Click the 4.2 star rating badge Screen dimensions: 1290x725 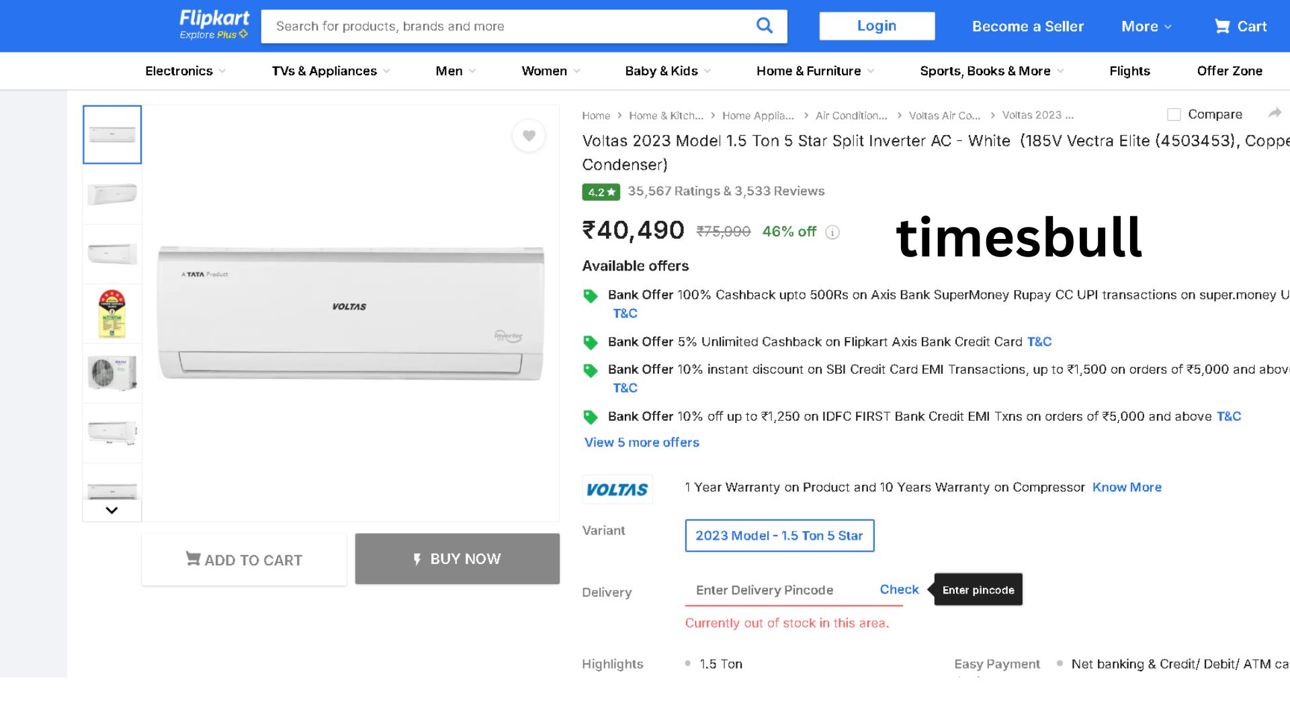(601, 192)
